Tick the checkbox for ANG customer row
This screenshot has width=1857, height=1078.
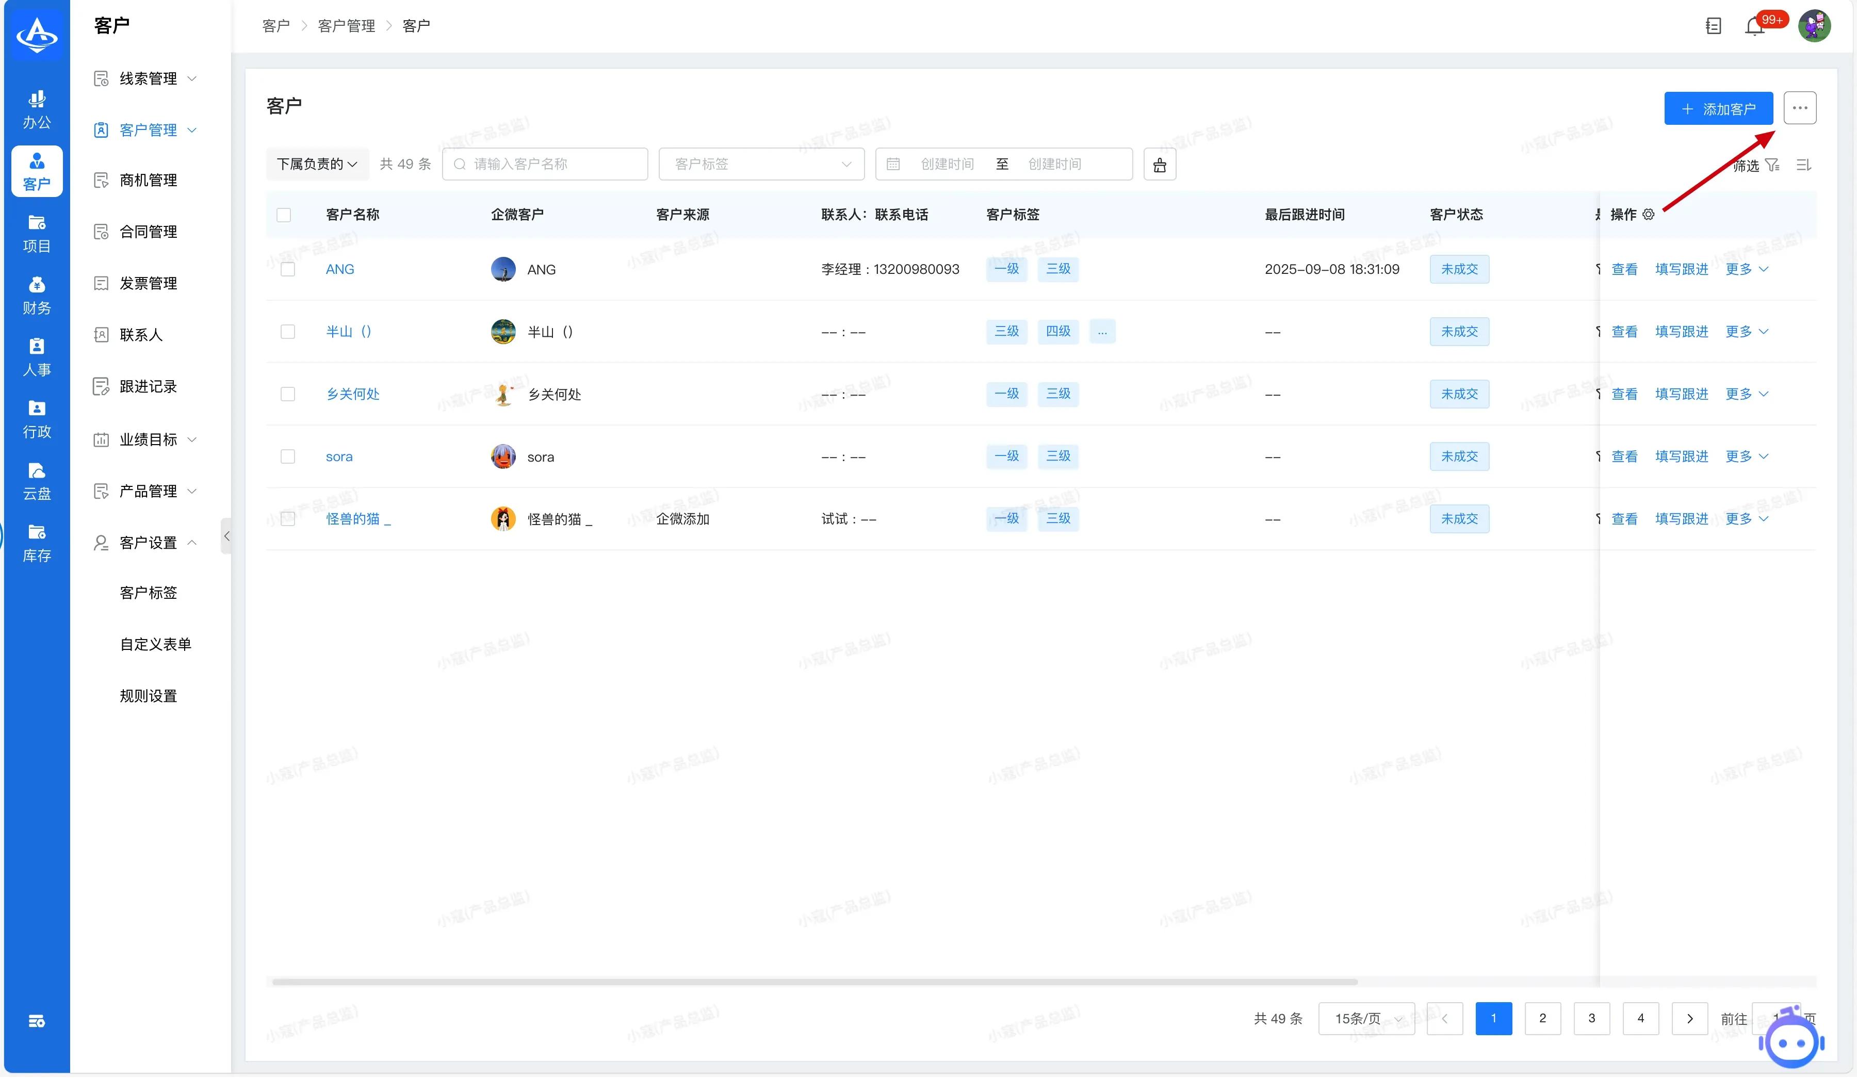coord(288,270)
